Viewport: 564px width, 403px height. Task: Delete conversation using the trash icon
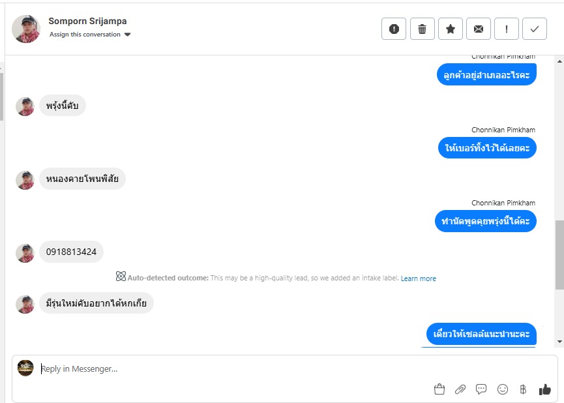[x=422, y=29]
